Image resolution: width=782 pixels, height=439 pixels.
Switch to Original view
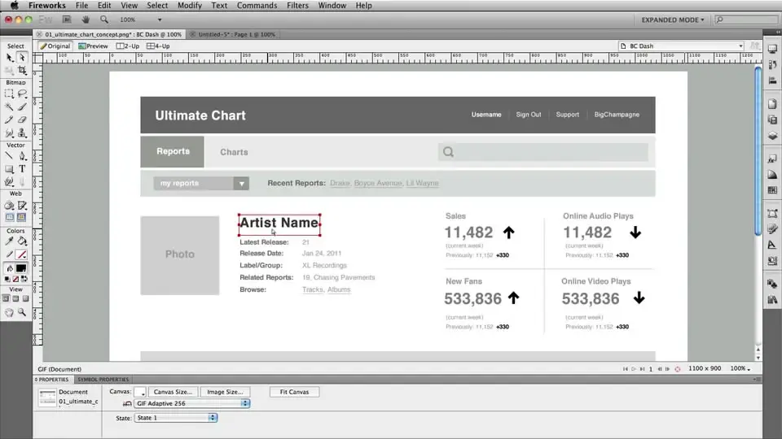(55, 46)
